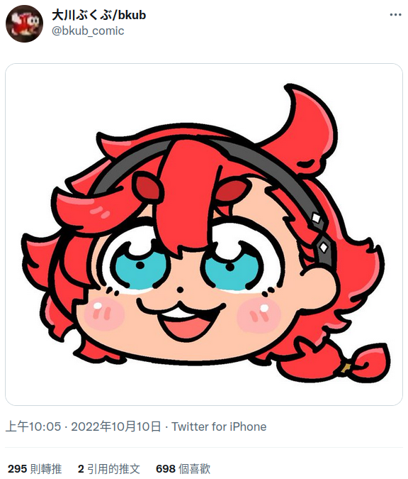Visit the @bkub_comic handle link

(88, 31)
